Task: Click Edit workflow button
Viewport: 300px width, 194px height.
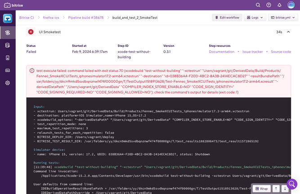Action: [227, 18]
